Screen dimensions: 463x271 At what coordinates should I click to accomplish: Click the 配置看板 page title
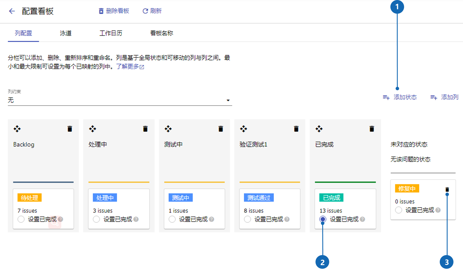pos(38,11)
